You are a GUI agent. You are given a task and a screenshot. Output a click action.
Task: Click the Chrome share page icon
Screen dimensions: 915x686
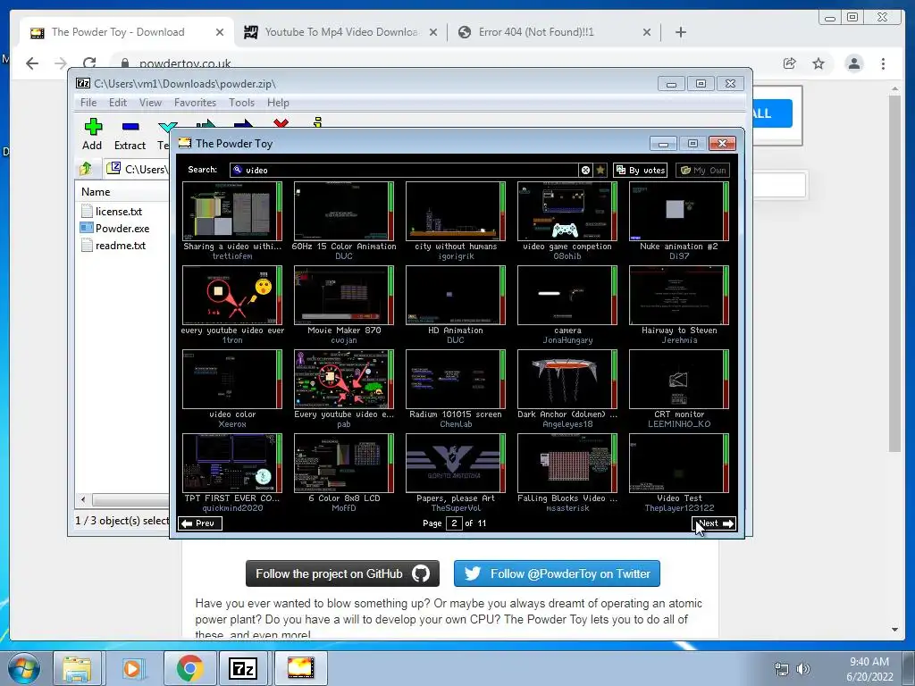pos(790,63)
